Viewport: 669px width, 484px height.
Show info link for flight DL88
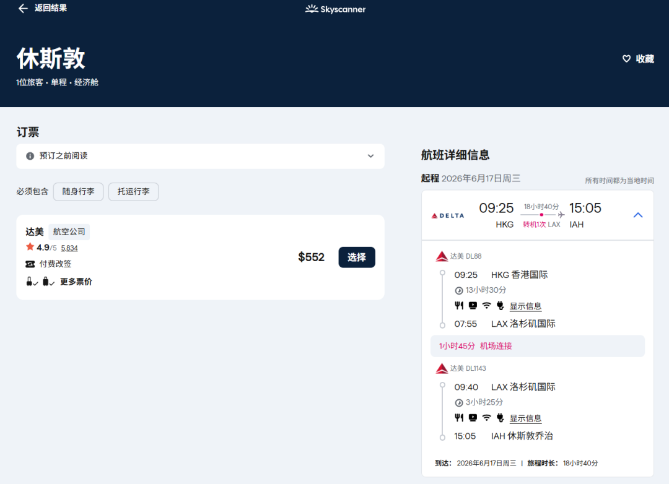(525, 306)
